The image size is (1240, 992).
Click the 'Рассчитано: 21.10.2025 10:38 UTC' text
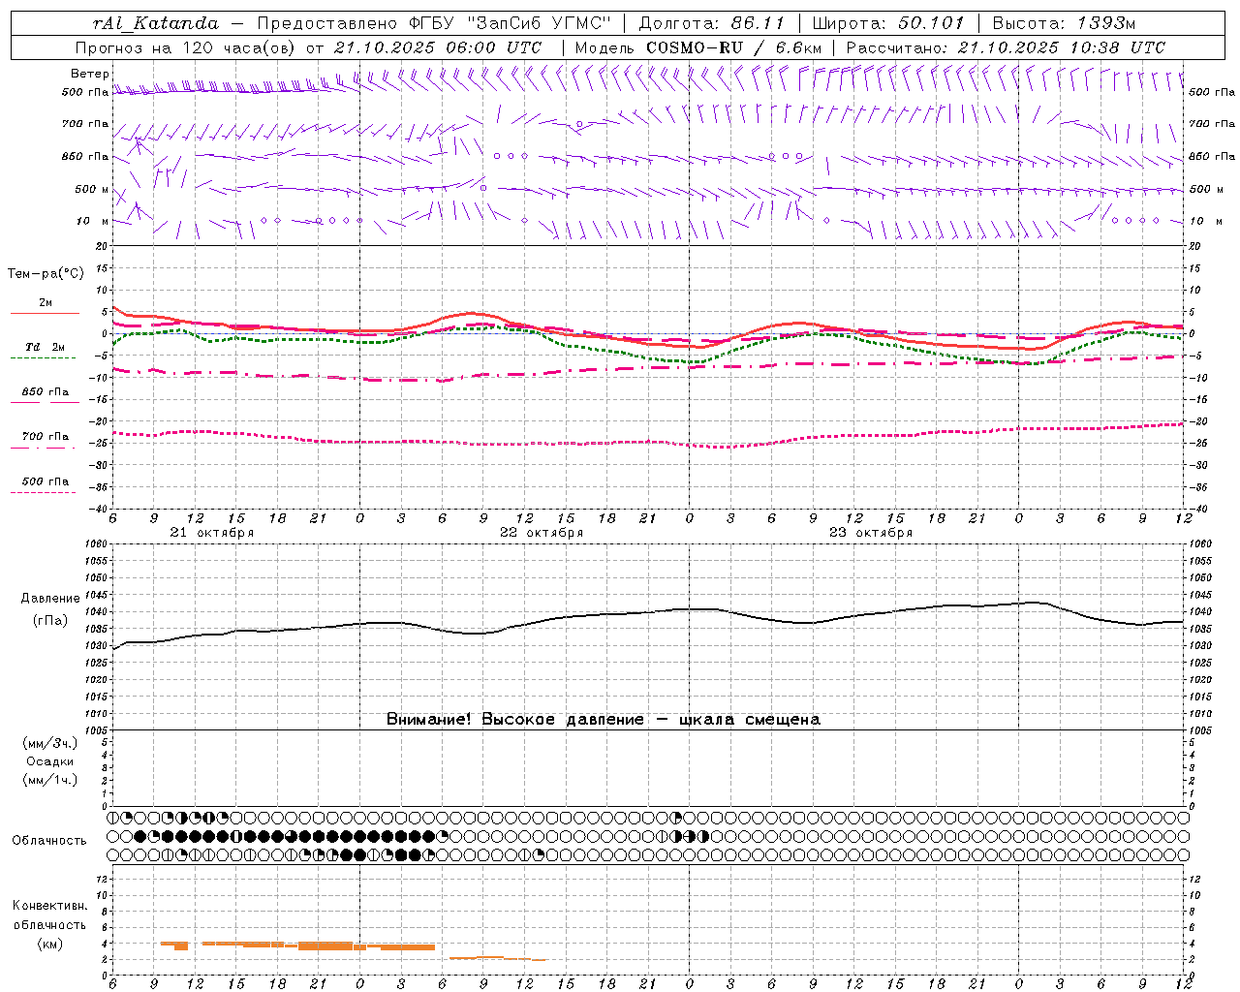(x=1006, y=47)
